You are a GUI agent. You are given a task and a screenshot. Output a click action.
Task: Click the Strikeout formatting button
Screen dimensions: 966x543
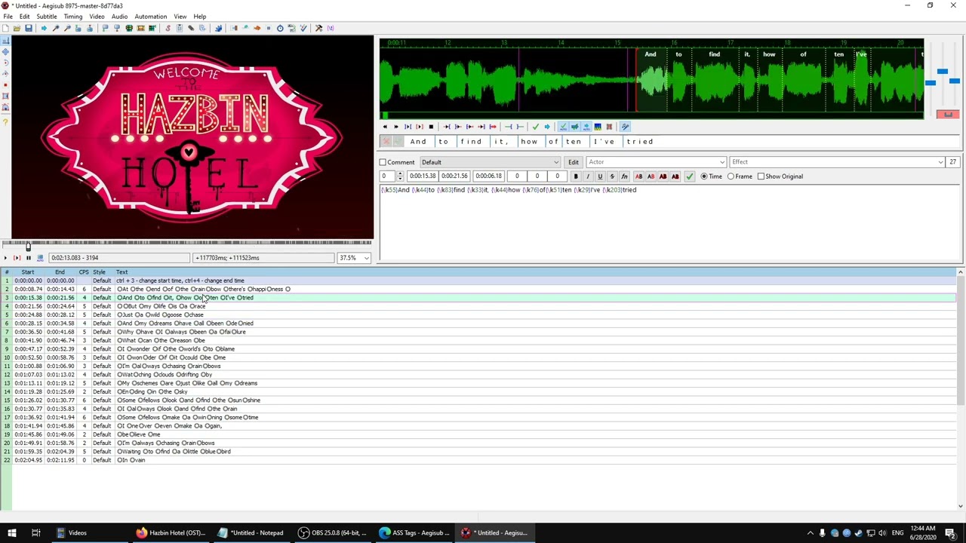[x=612, y=176]
